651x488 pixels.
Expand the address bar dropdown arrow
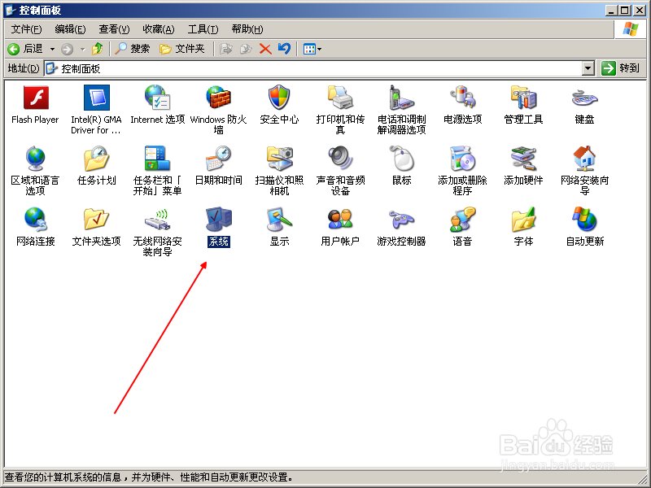tap(588, 69)
